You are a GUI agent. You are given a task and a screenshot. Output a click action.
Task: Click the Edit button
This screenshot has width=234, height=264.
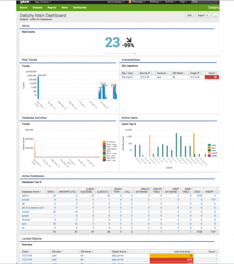coord(189,15)
